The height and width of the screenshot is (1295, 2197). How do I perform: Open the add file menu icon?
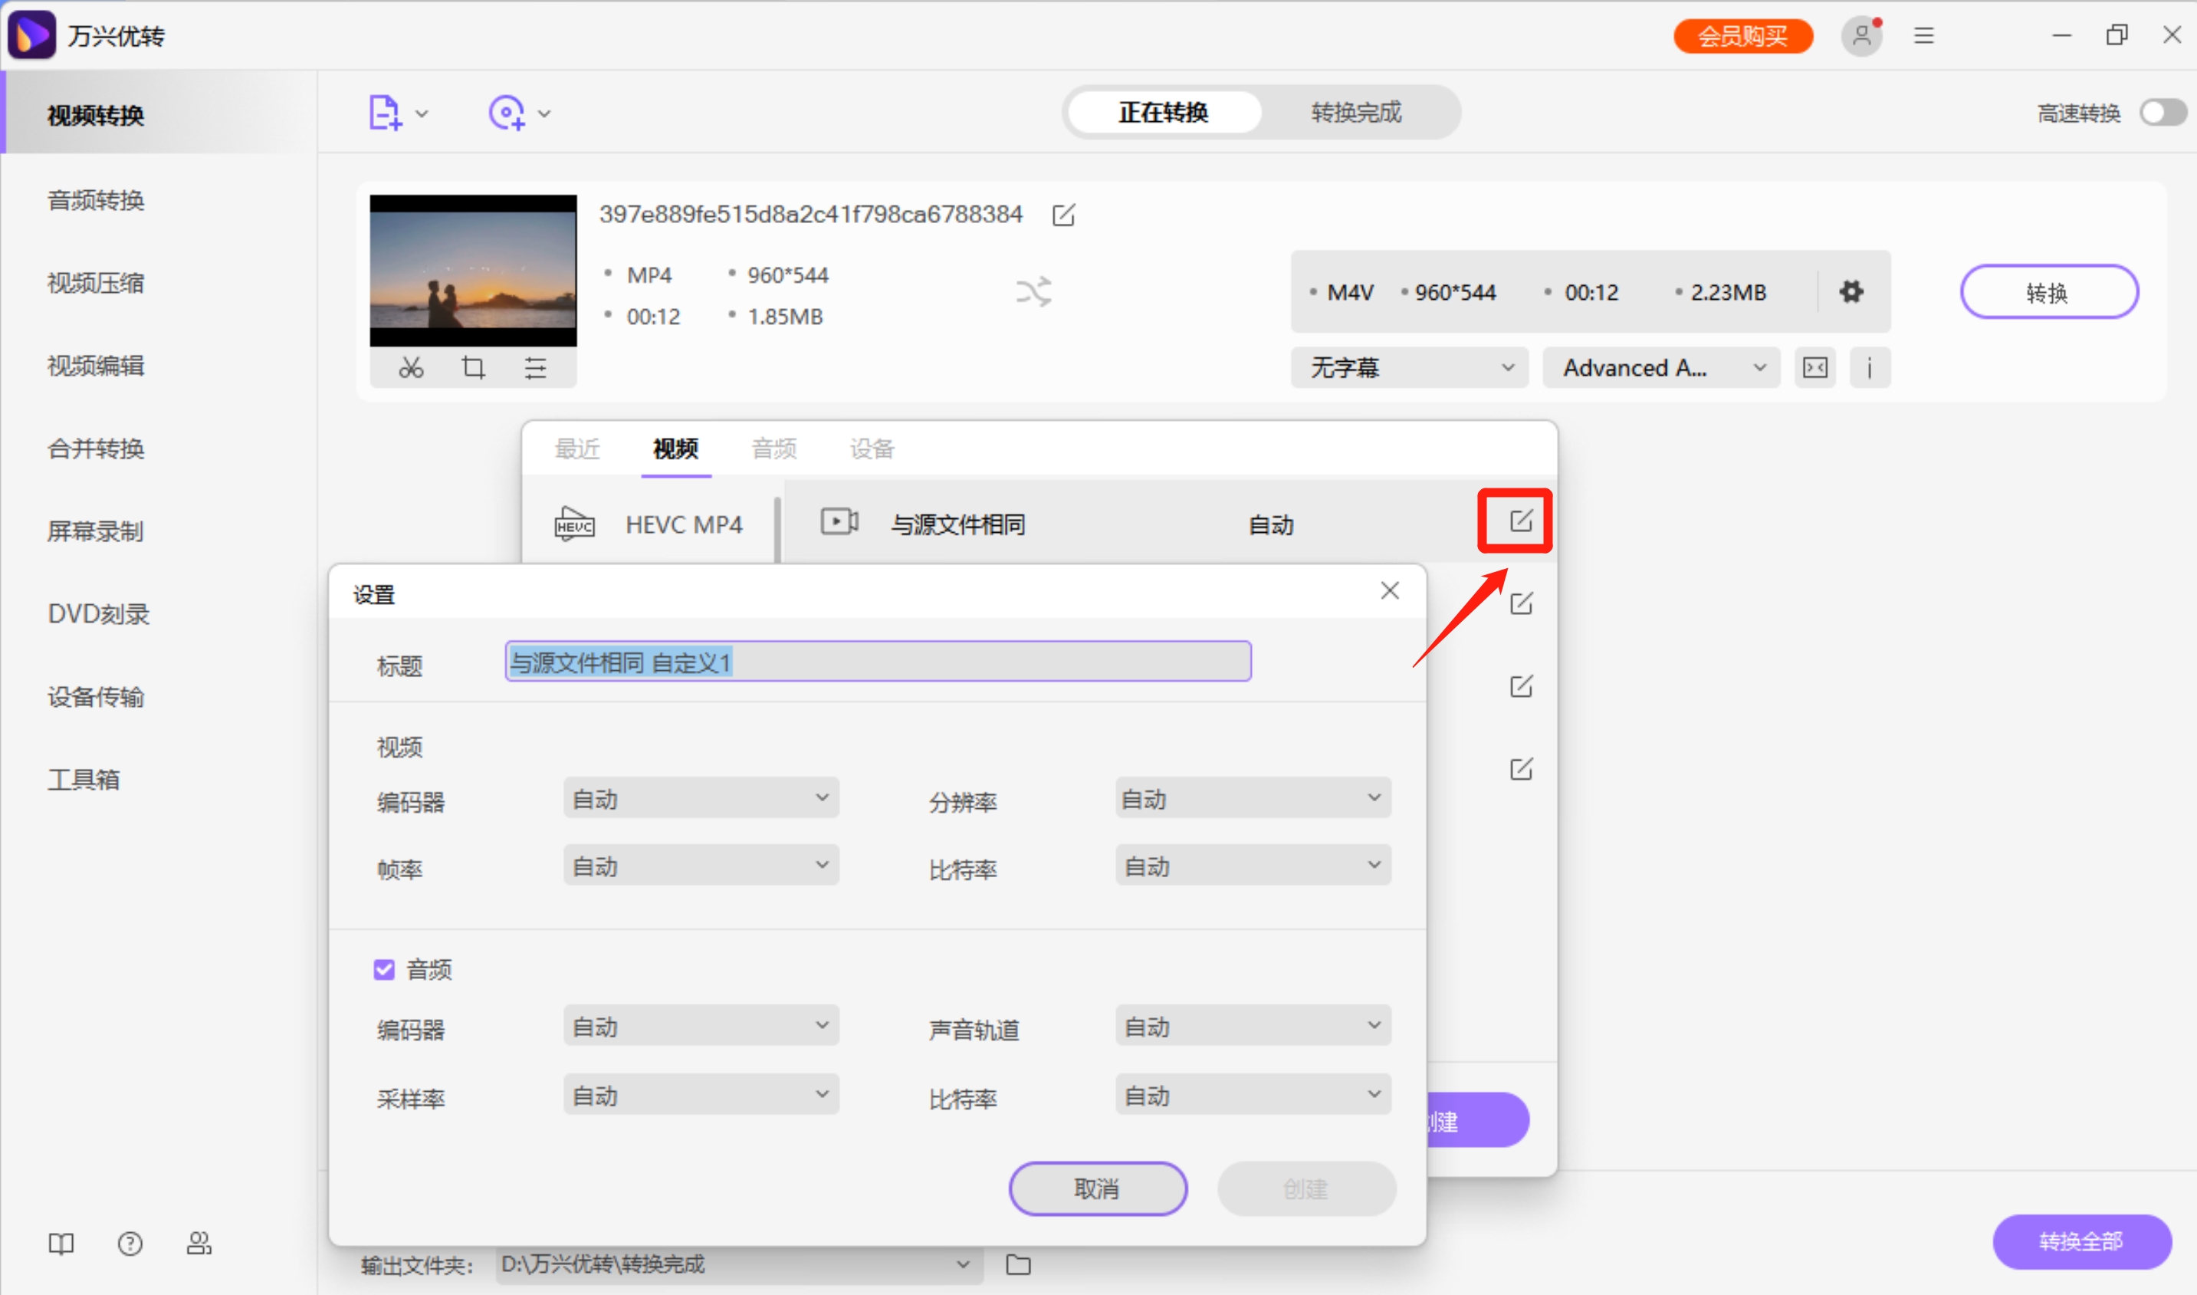click(386, 112)
